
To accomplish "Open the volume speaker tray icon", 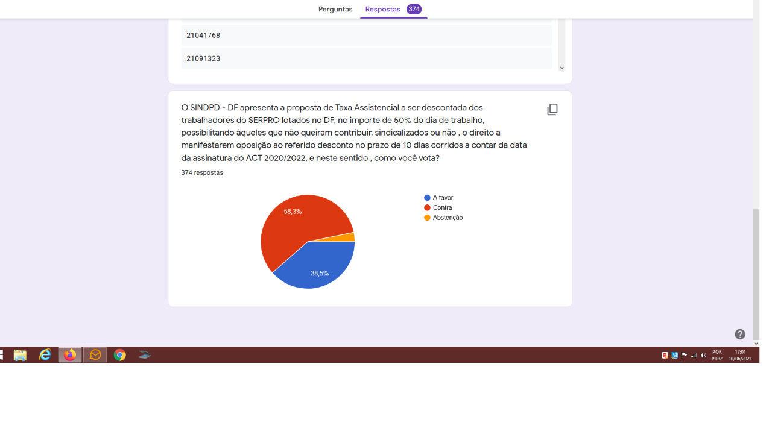I will point(703,356).
